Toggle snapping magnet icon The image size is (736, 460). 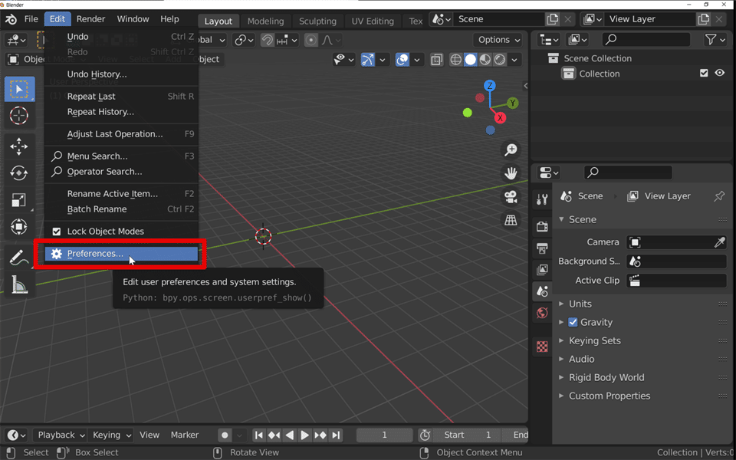click(x=267, y=41)
